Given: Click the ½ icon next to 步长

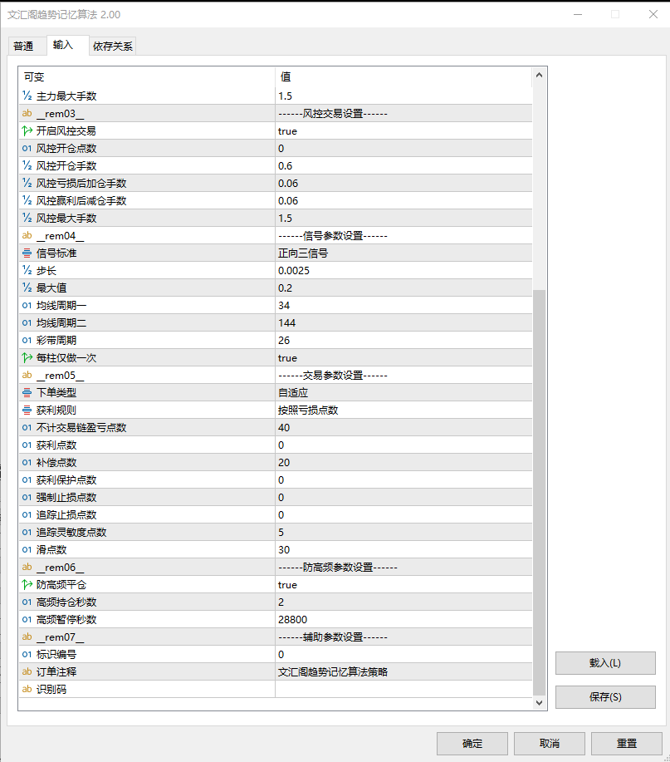Looking at the screenshot, I should point(27,270).
